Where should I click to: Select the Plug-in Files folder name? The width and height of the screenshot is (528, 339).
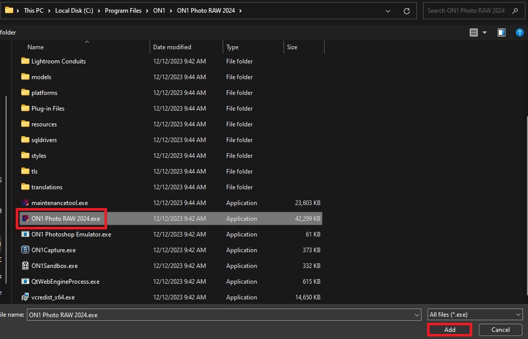coord(48,109)
